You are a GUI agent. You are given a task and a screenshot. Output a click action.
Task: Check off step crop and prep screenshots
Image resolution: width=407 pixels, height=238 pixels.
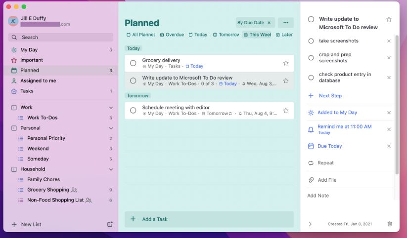point(311,58)
